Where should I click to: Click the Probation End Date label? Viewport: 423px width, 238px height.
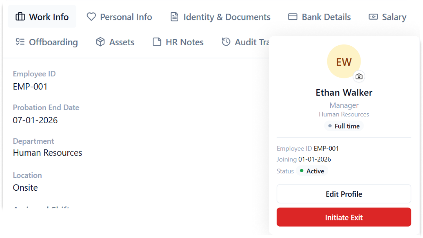[x=46, y=107]
